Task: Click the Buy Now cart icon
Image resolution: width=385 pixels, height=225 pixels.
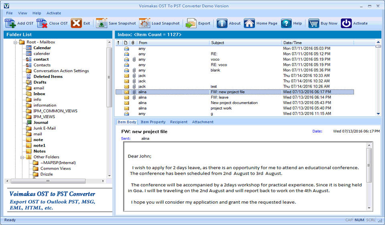Action: pos(314,23)
